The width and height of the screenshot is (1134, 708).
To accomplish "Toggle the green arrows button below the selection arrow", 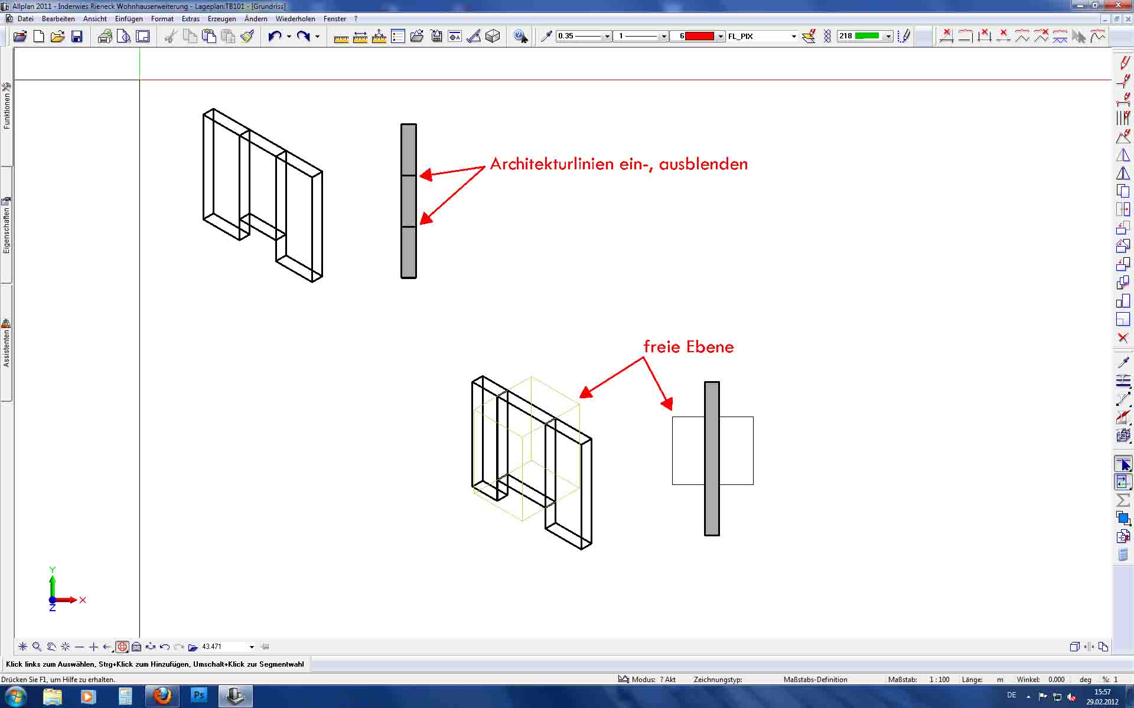I will click(1123, 482).
